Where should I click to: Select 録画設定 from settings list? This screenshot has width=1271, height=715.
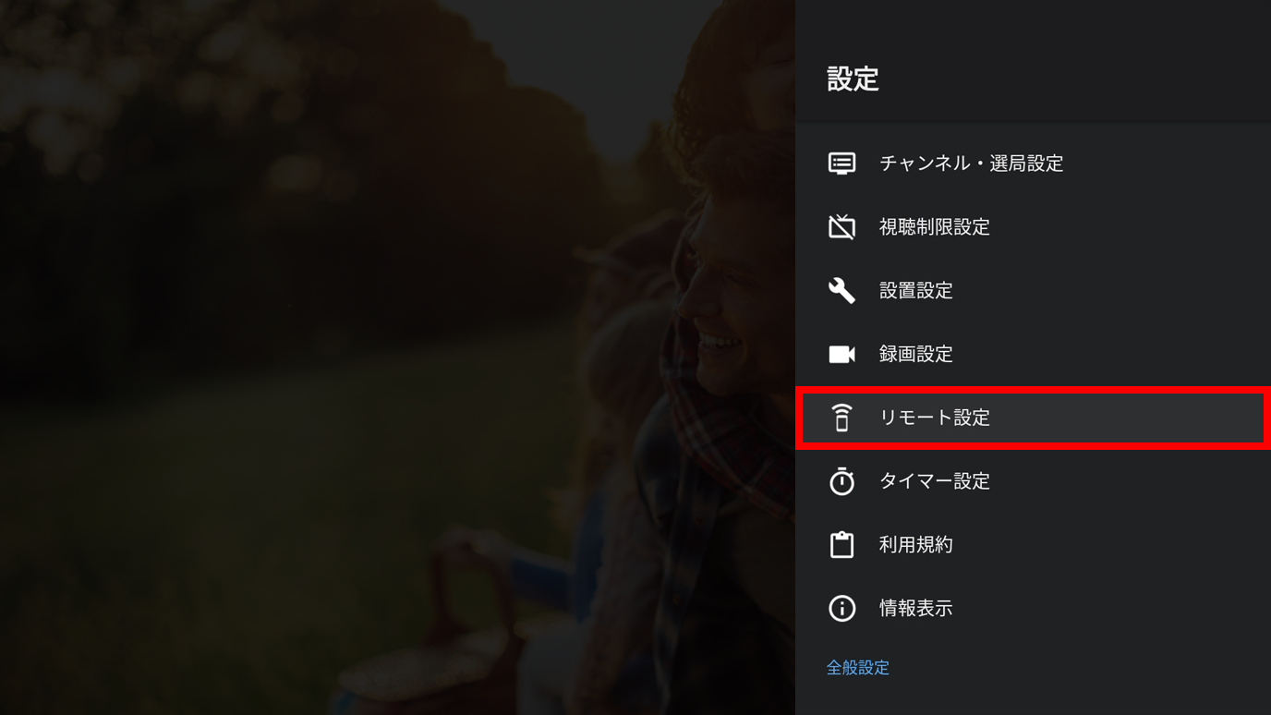(1033, 354)
